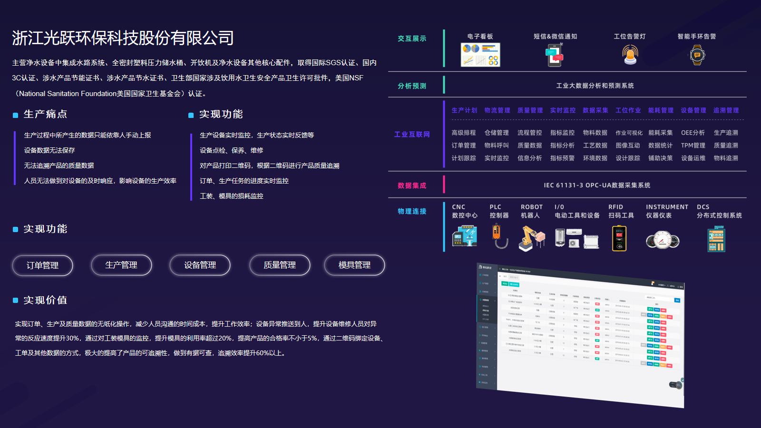Screen dimensions: 761x428
Task: Click the ROBOT 机器人 arm icon
Action: click(x=531, y=237)
